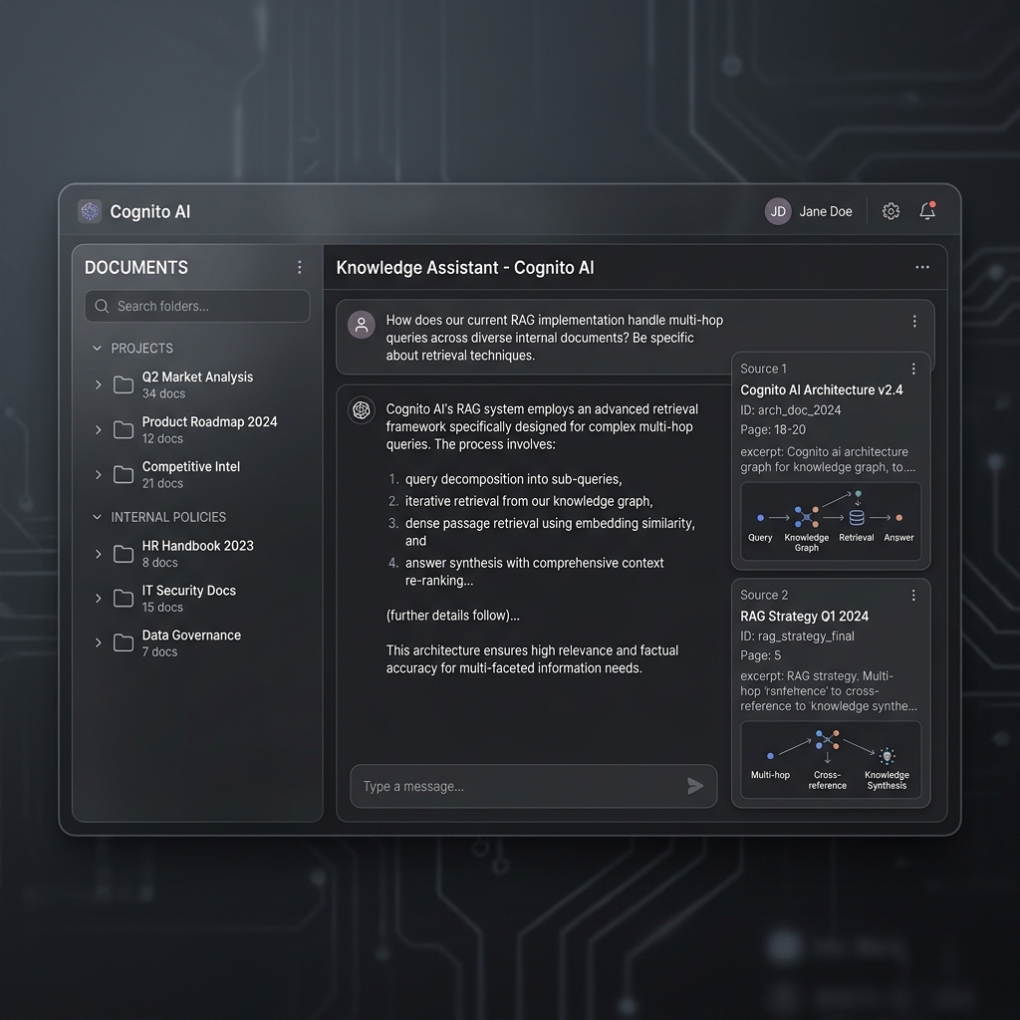Select Product Roadmap 2024 folder name
Screen dimensions: 1020x1020
(x=209, y=421)
